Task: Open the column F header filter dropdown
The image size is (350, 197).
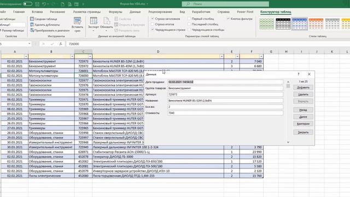Action: [x=261, y=56]
